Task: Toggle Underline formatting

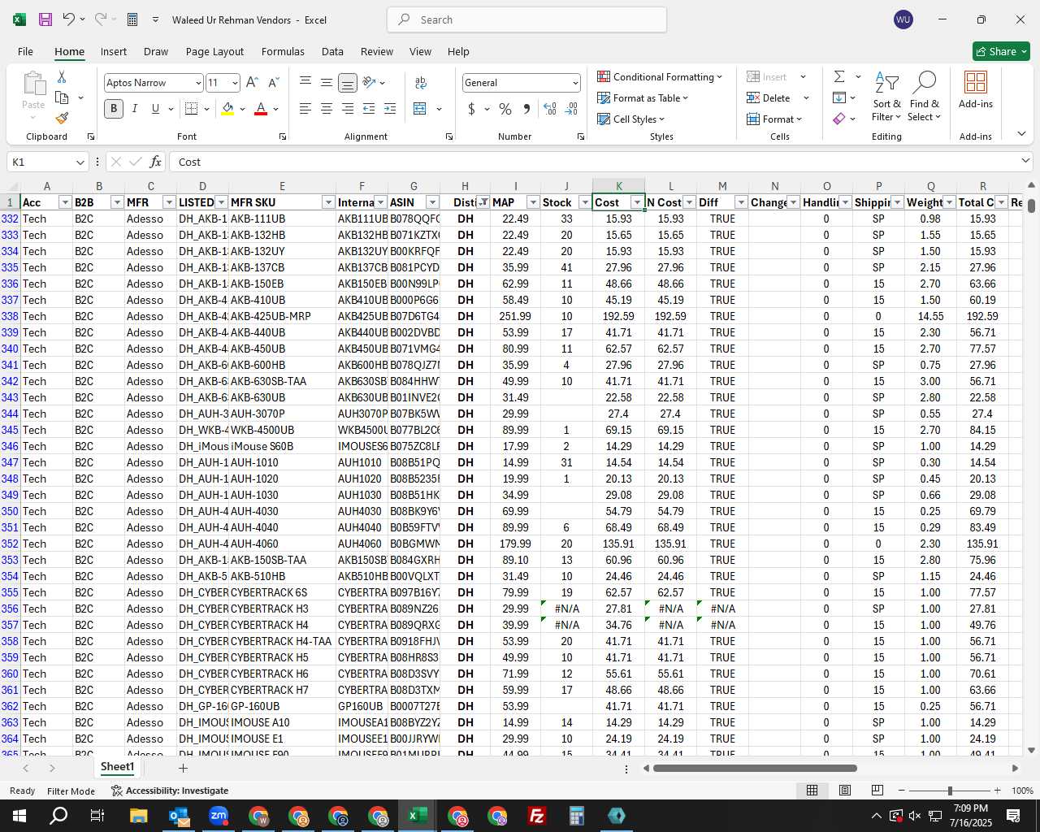Action: (x=155, y=109)
